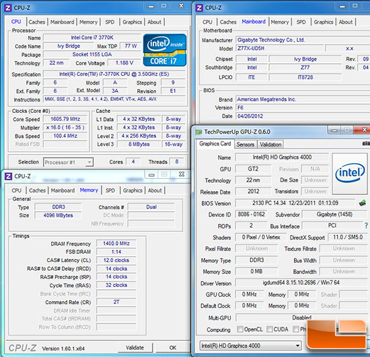The height and width of the screenshot is (357, 370).
Task: Toggle the CUDA checkbox
Action: [270, 329]
